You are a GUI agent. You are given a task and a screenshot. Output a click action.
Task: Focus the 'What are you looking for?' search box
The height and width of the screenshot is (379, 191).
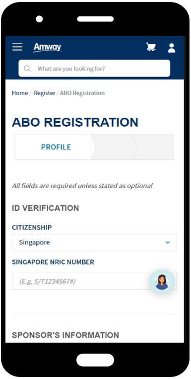click(94, 69)
